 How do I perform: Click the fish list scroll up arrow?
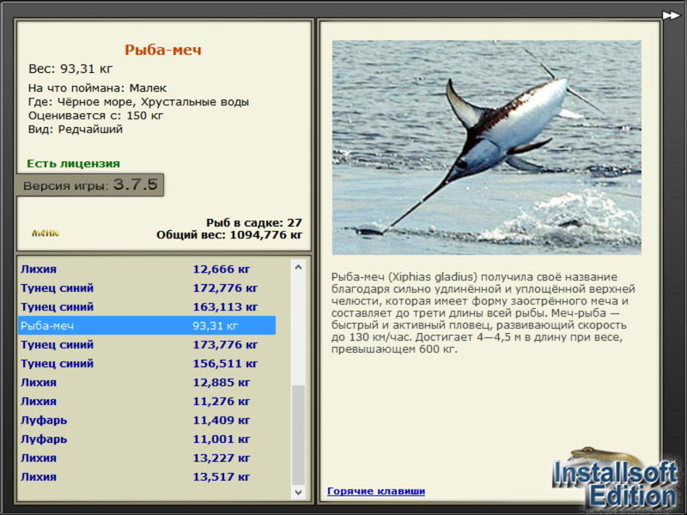coord(298,267)
